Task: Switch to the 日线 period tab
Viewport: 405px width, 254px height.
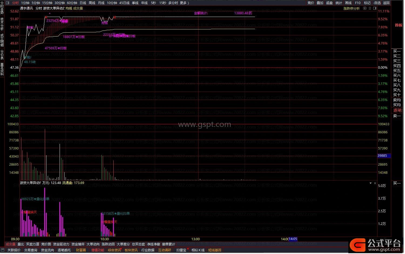Action: tap(83, 3)
